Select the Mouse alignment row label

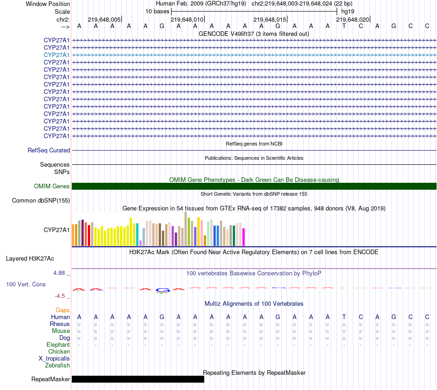pos(61,331)
